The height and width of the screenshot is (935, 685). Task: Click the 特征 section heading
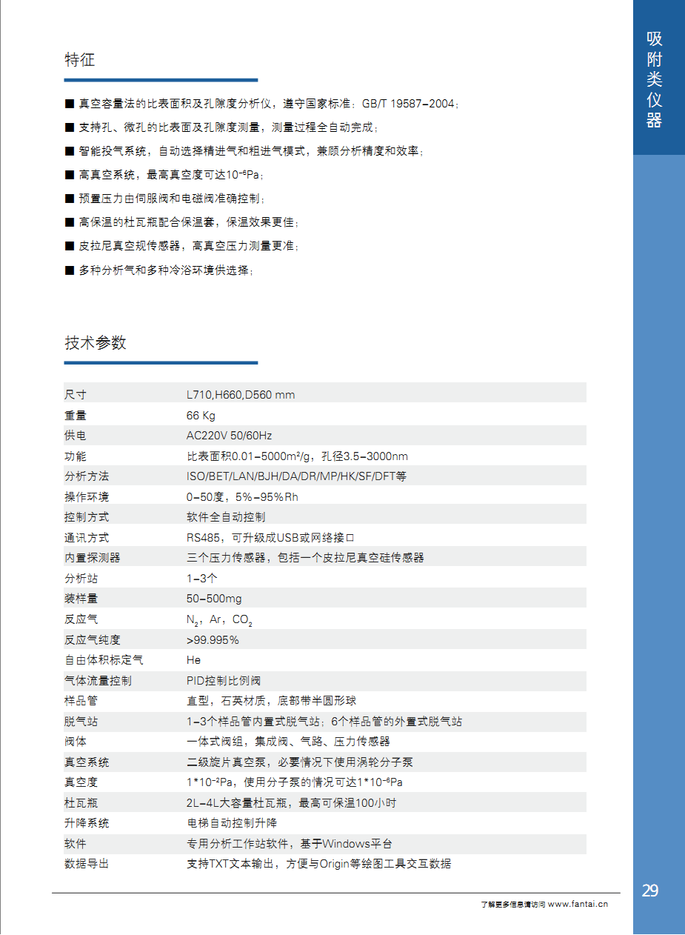coord(80,60)
